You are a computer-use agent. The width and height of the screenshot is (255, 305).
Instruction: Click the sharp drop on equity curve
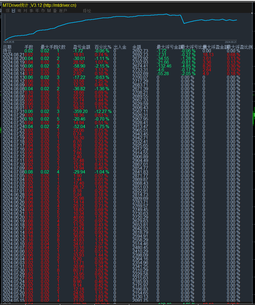182,19
